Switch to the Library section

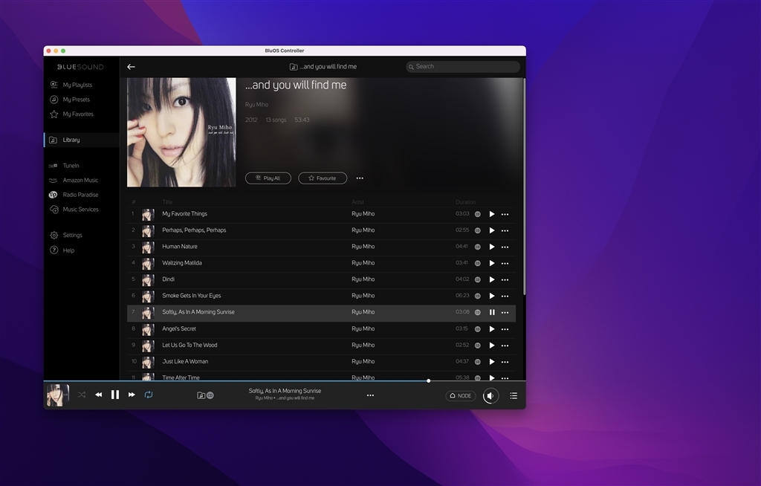tap(69, 139)
